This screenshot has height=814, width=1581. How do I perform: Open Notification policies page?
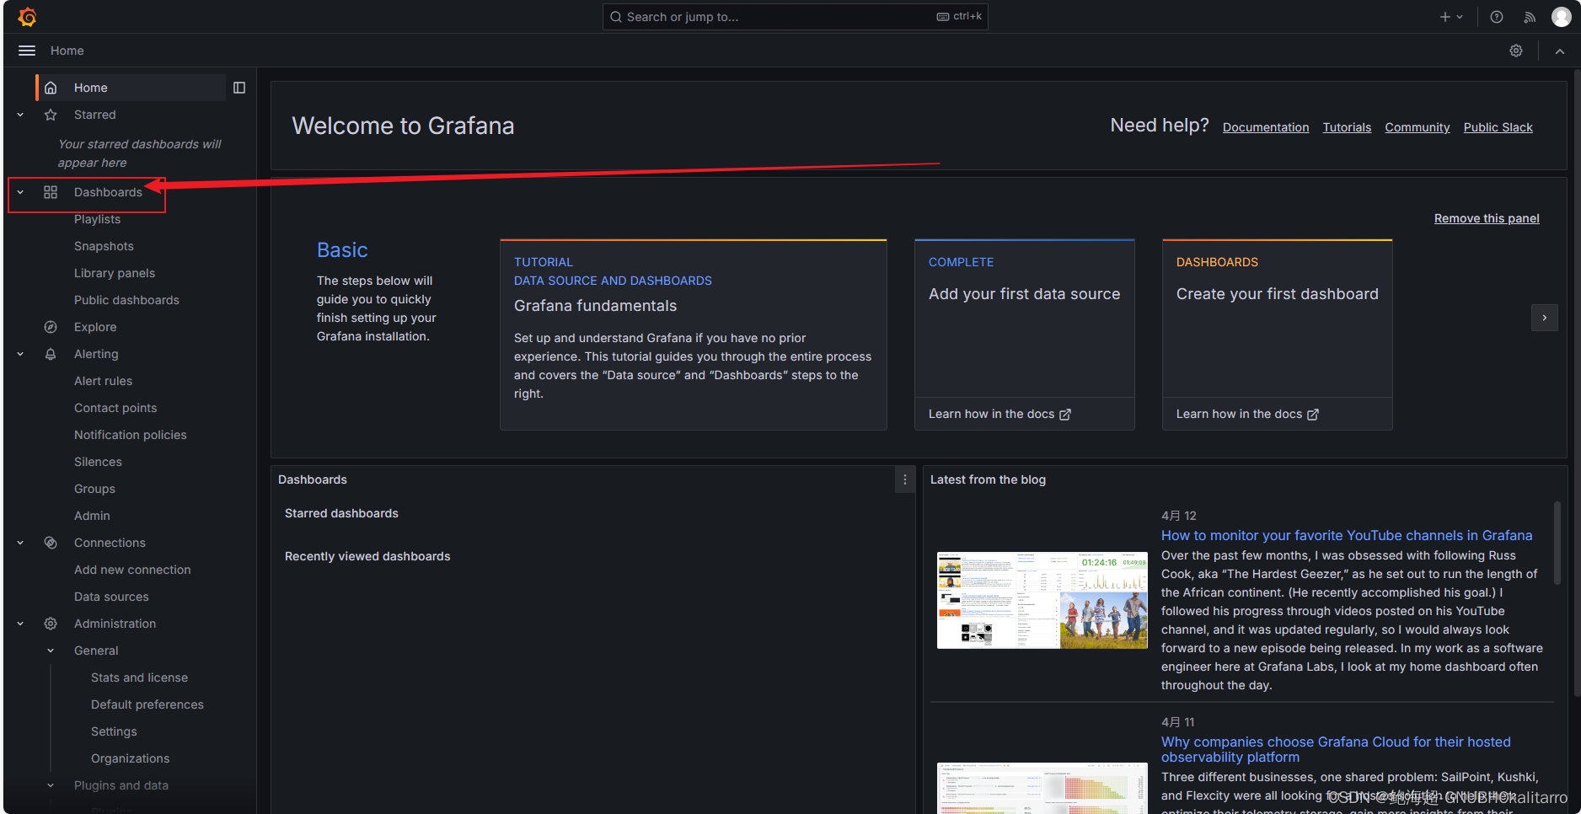tap(131, 435)
